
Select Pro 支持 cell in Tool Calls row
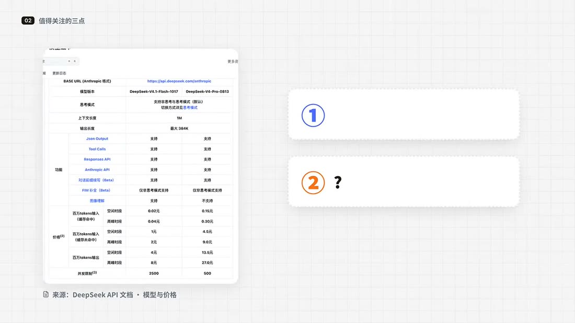pos(207,149)
